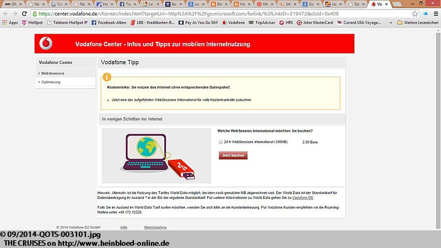
Task: Go back with the browser back arrow
Action: point(6,13)
